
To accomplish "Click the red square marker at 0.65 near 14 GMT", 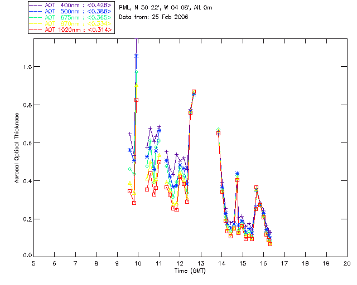I will pos(218,133).
